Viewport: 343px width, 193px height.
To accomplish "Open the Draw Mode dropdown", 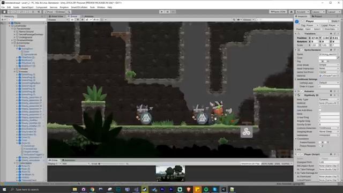I will pyautogui.click(x=329, y=65).
